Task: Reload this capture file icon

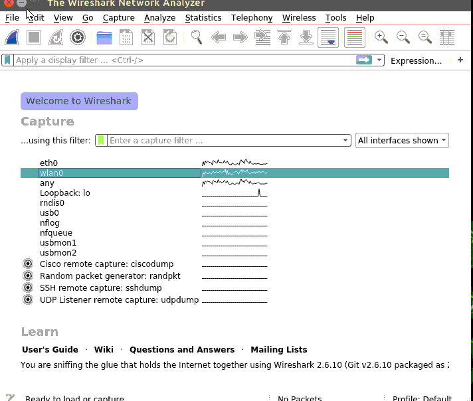Action: click(x=170, y=37)
